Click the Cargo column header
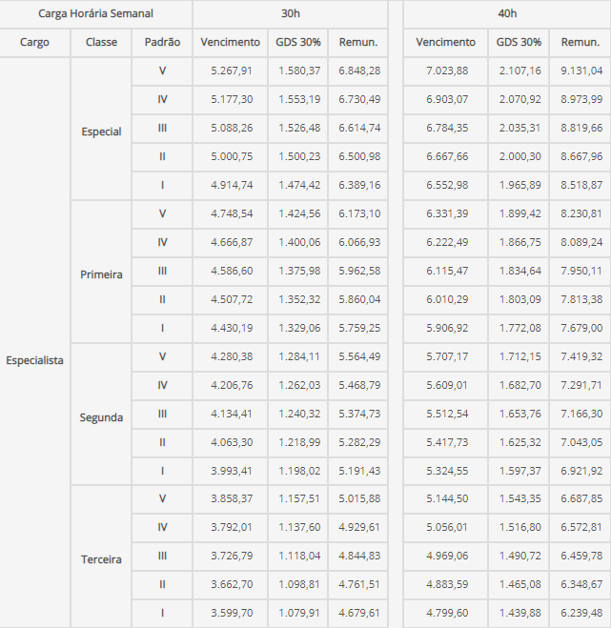The width and height of the screenshot is (611, 628). (x=34, y=42)
